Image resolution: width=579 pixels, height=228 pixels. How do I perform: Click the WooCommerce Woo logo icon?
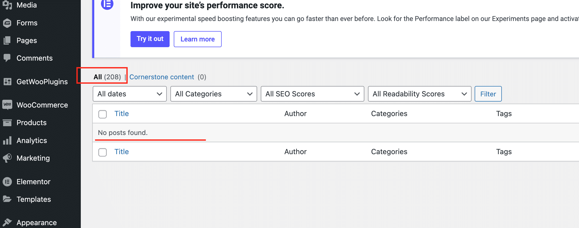click(7, 105)
